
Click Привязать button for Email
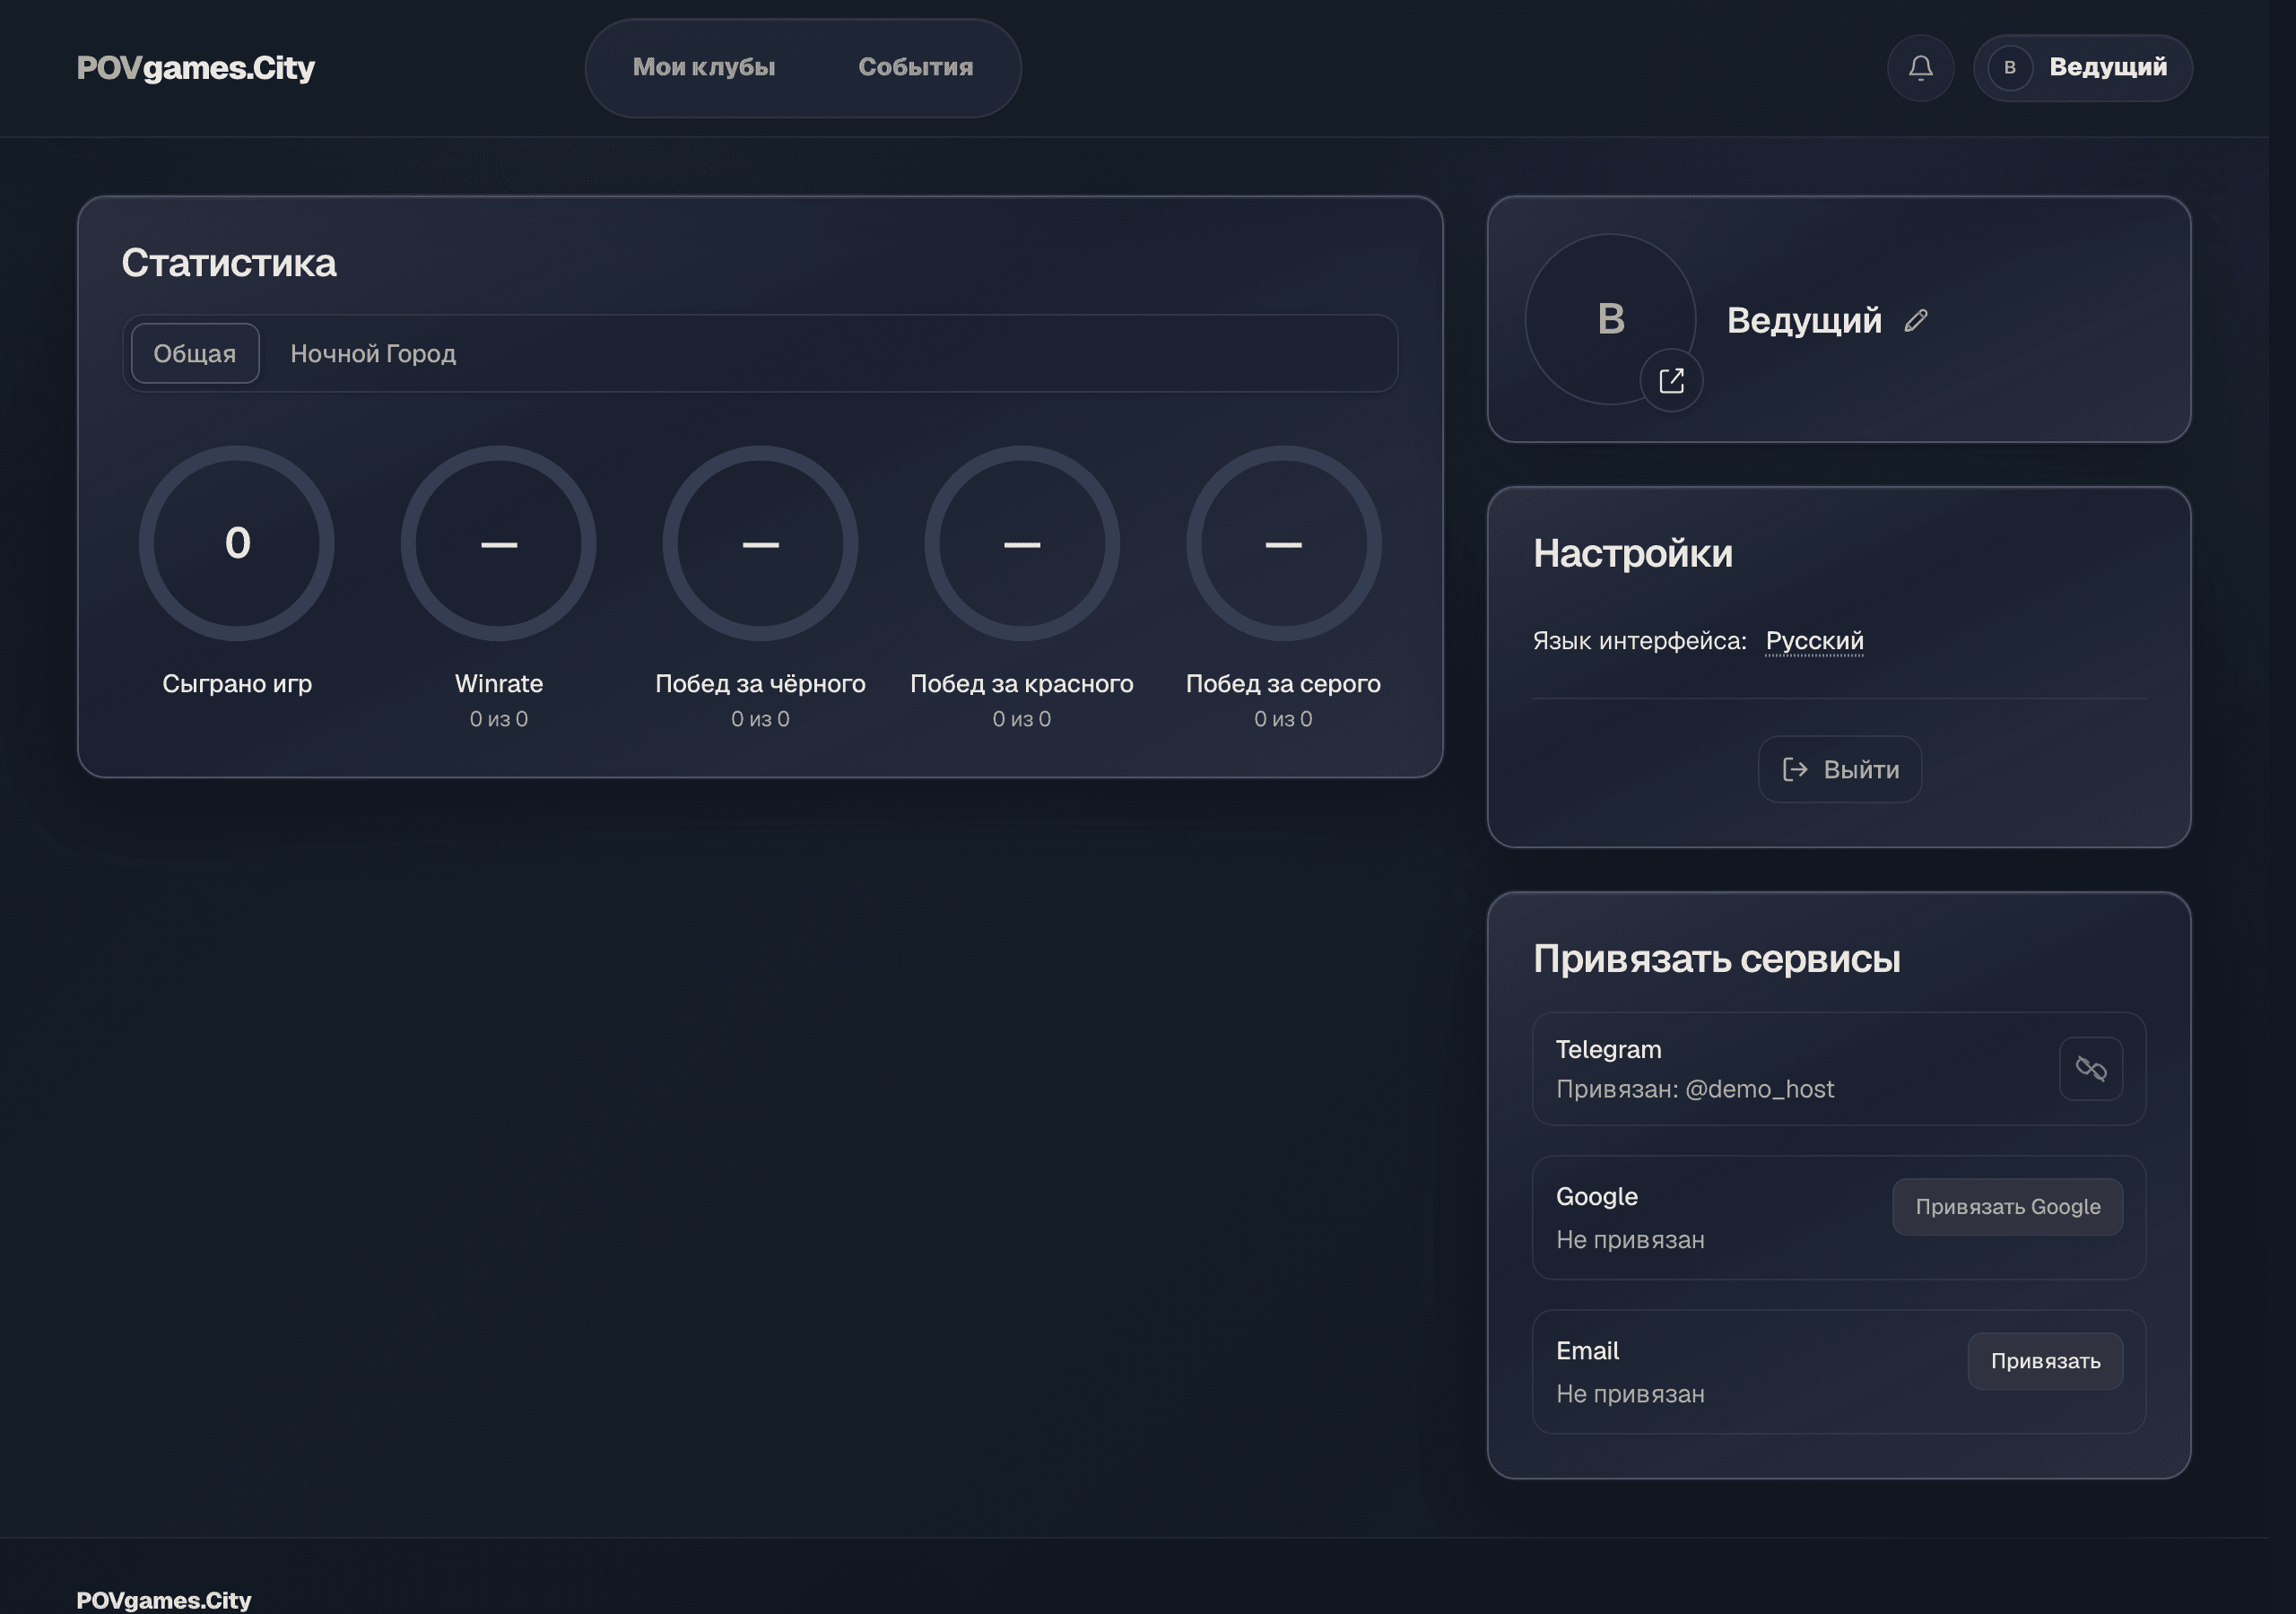tap(2045, 1361)
